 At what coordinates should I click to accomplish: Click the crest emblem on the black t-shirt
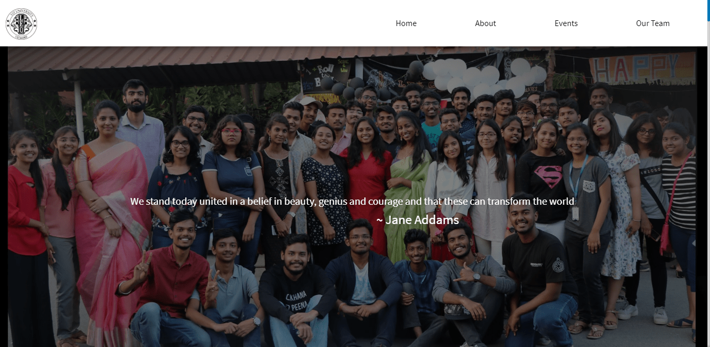coord(558,264)
